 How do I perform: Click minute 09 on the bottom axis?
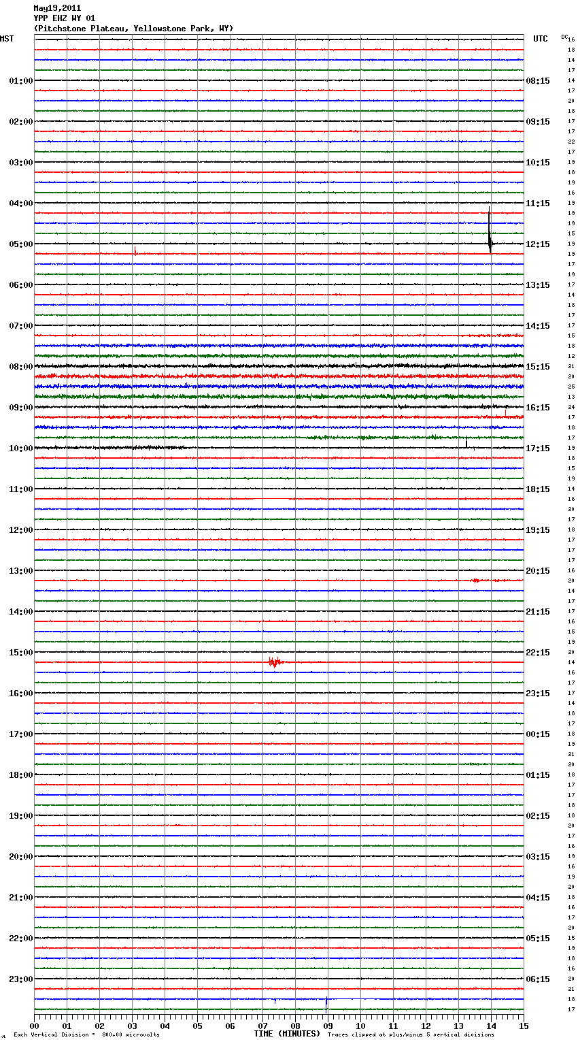coord(328,1026)
